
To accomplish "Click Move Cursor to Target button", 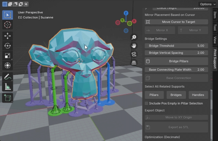I will click(x=176, y=22).
